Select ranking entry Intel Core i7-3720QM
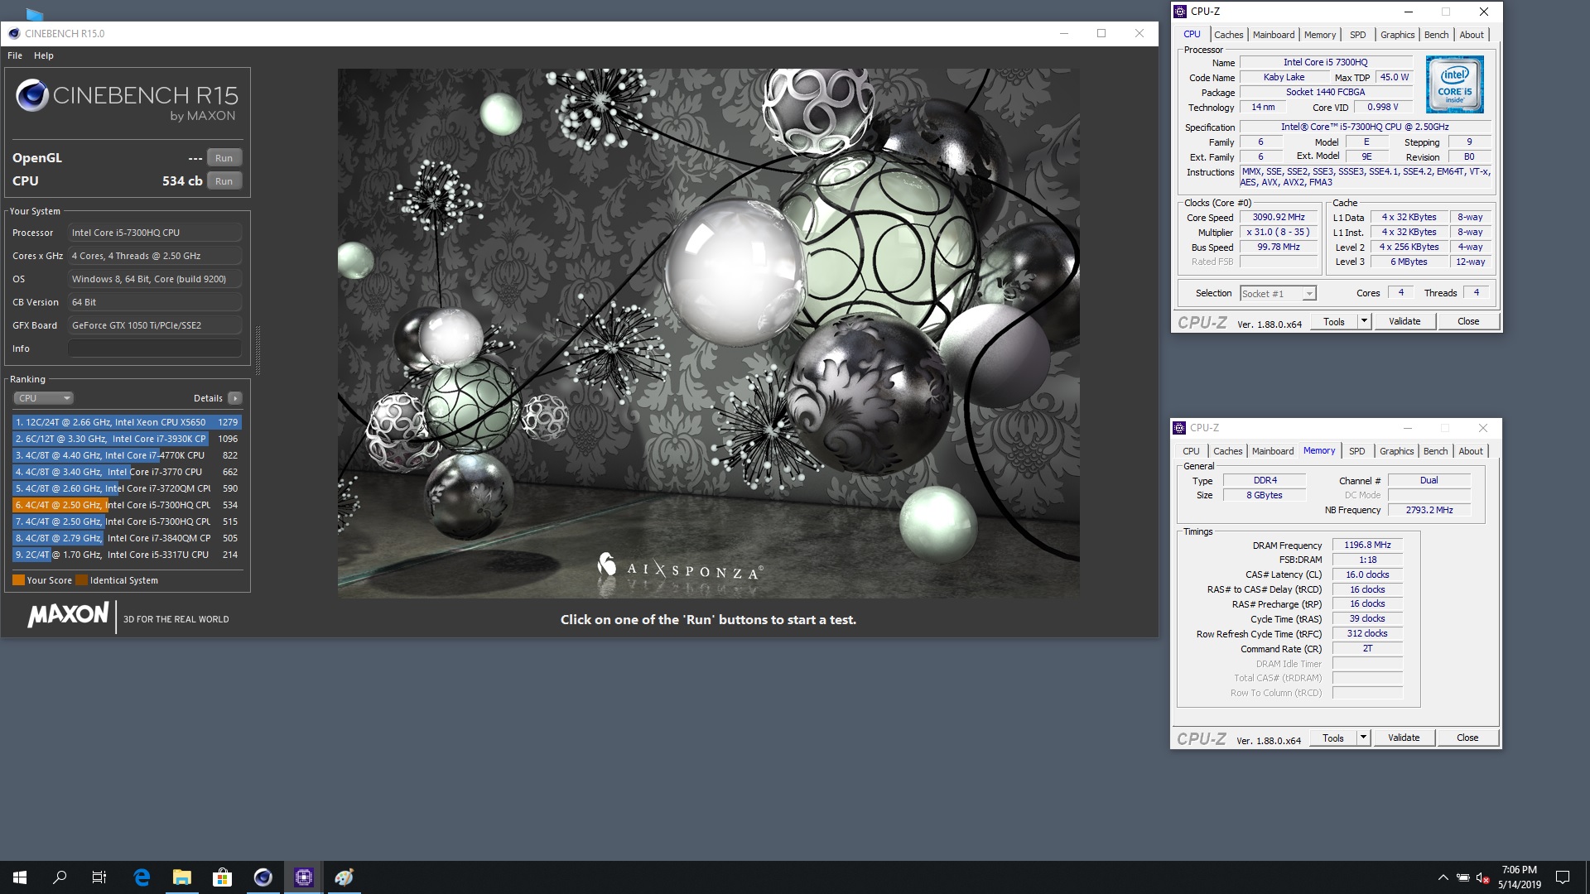Screen dimensions: 1590x894 pyautogui.click(x=127, y=488)
